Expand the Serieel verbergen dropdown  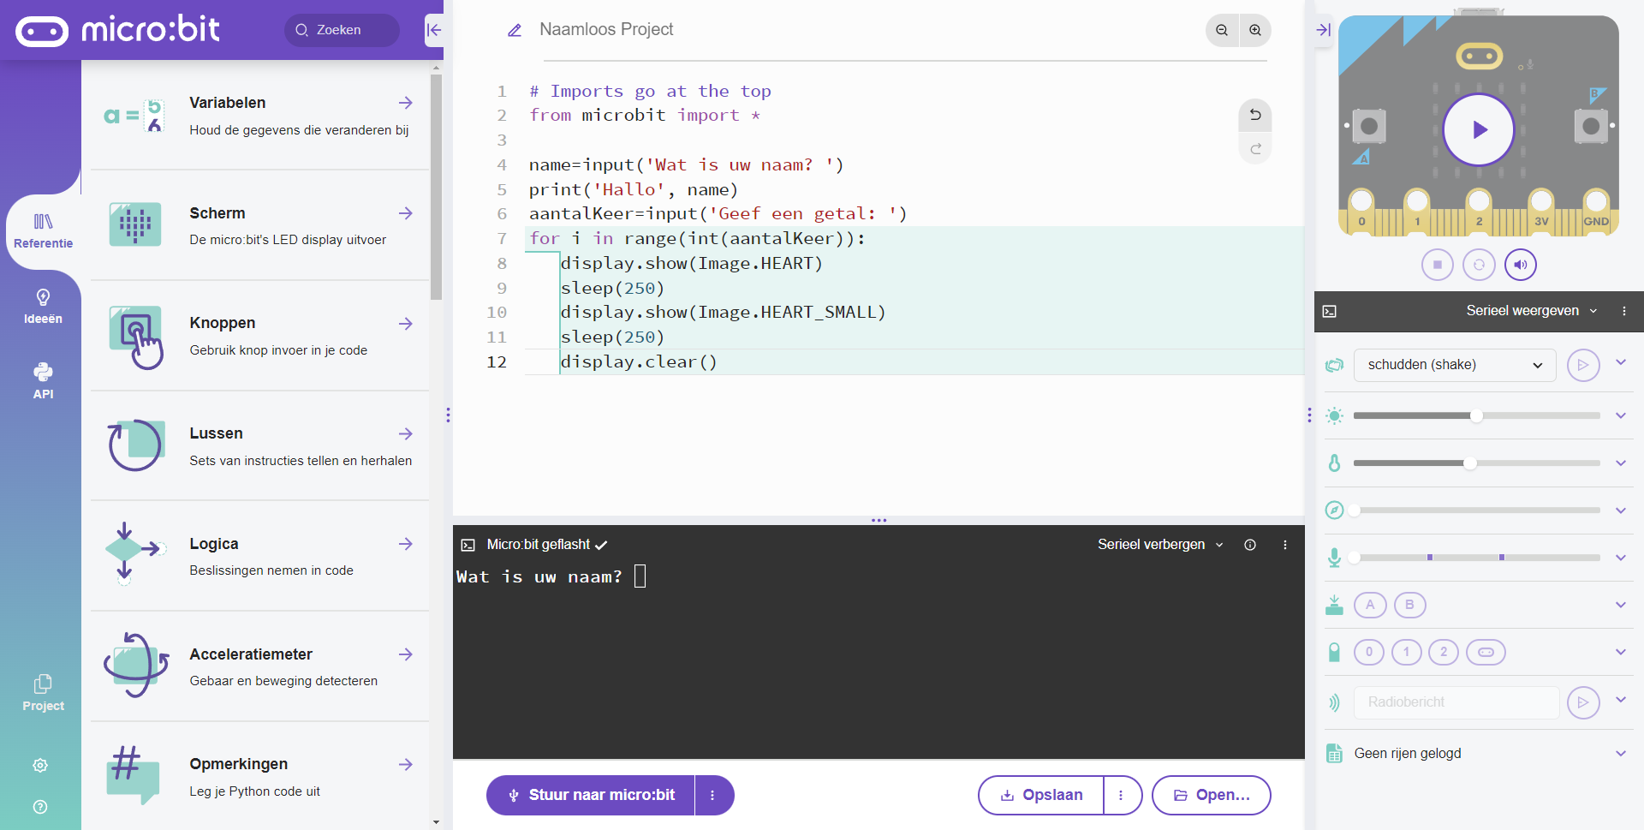click(1160, 545)
